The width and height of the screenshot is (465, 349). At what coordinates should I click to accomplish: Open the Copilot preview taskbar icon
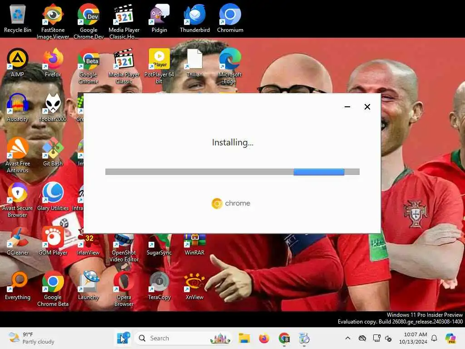(450, 338)
